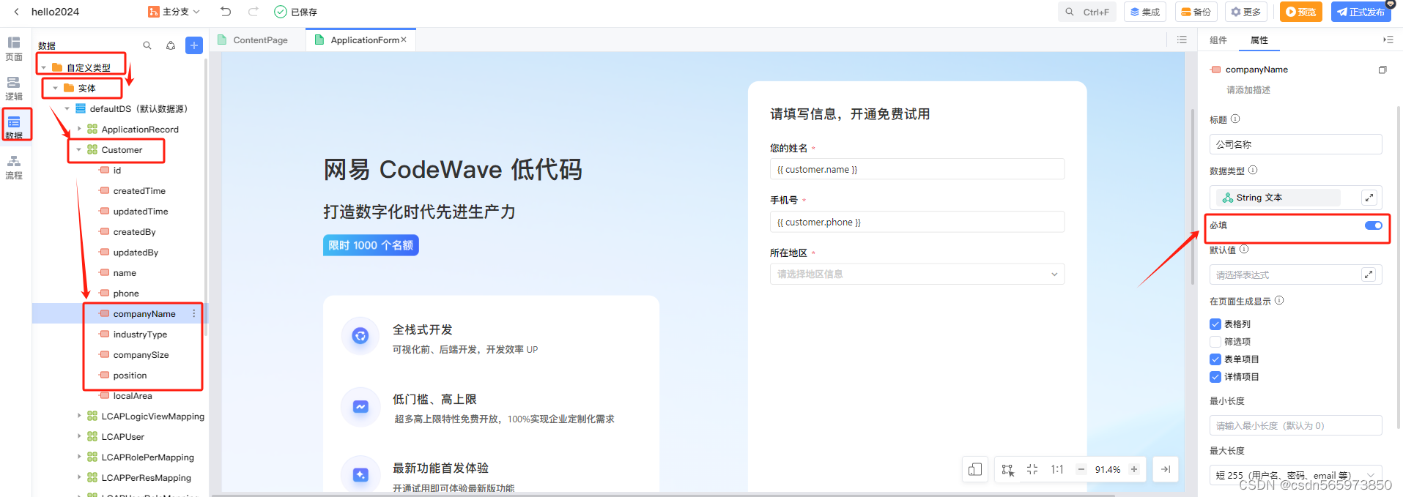Click the collapse-to-right arrow canvas button
1403x497 pixels.
1166,469
